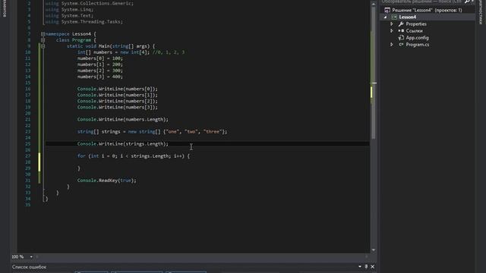Click the config file icon beside App.config
Viewport: 486px width, 273px height.
(x=401, y=38)
